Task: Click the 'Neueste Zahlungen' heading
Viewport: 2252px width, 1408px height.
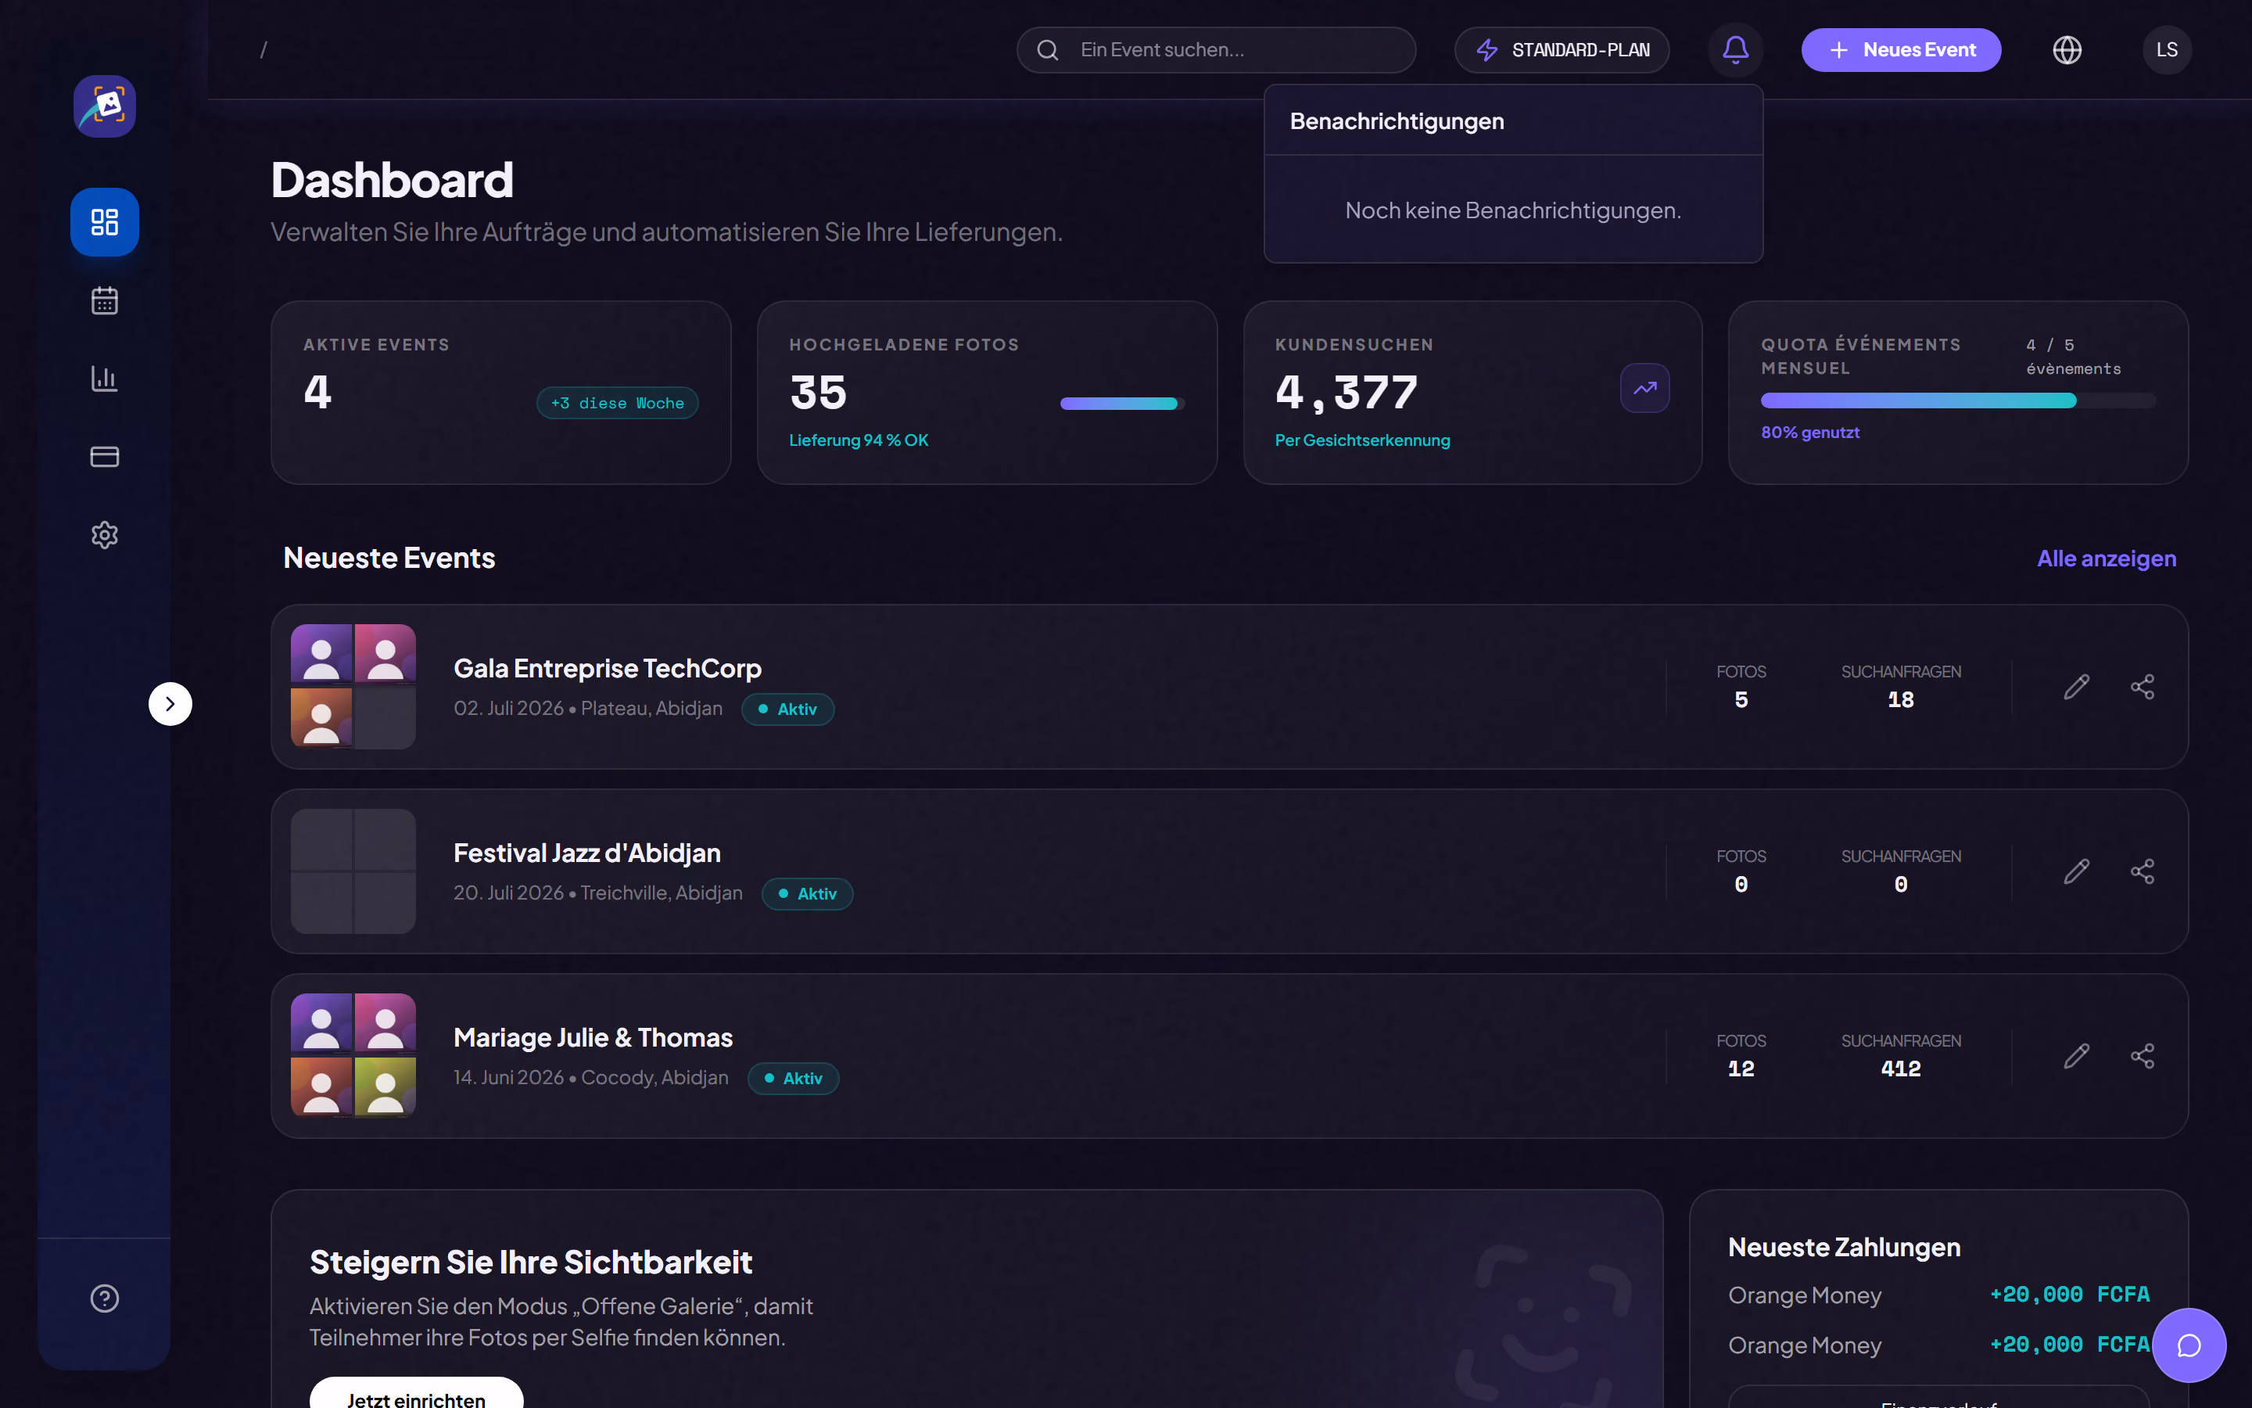Action: pyautogui.click(x=1844, y=1247)
